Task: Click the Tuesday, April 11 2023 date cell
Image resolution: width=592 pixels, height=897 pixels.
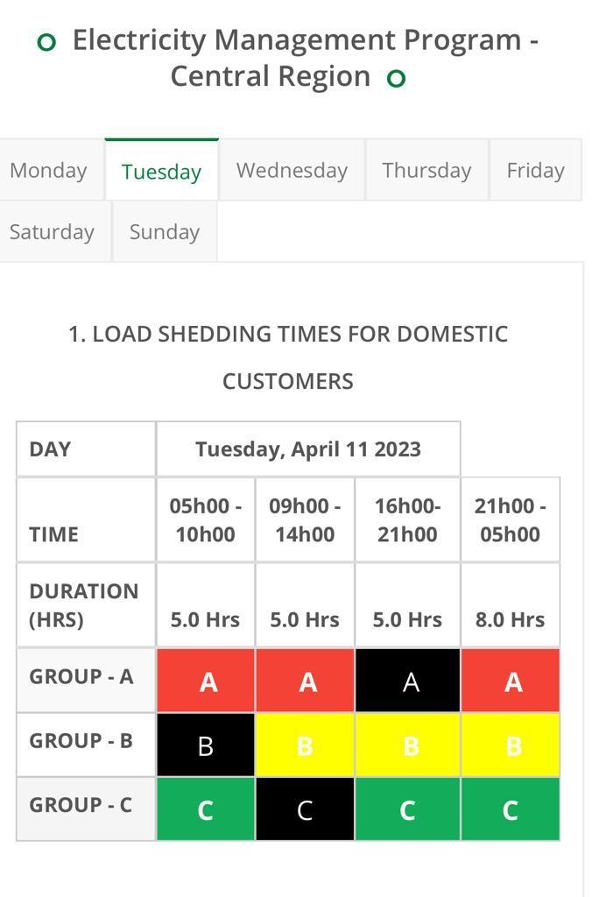Action: 308,449
